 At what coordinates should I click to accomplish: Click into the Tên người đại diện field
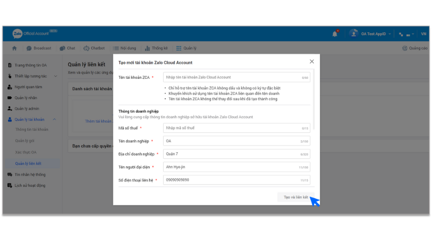237,167
